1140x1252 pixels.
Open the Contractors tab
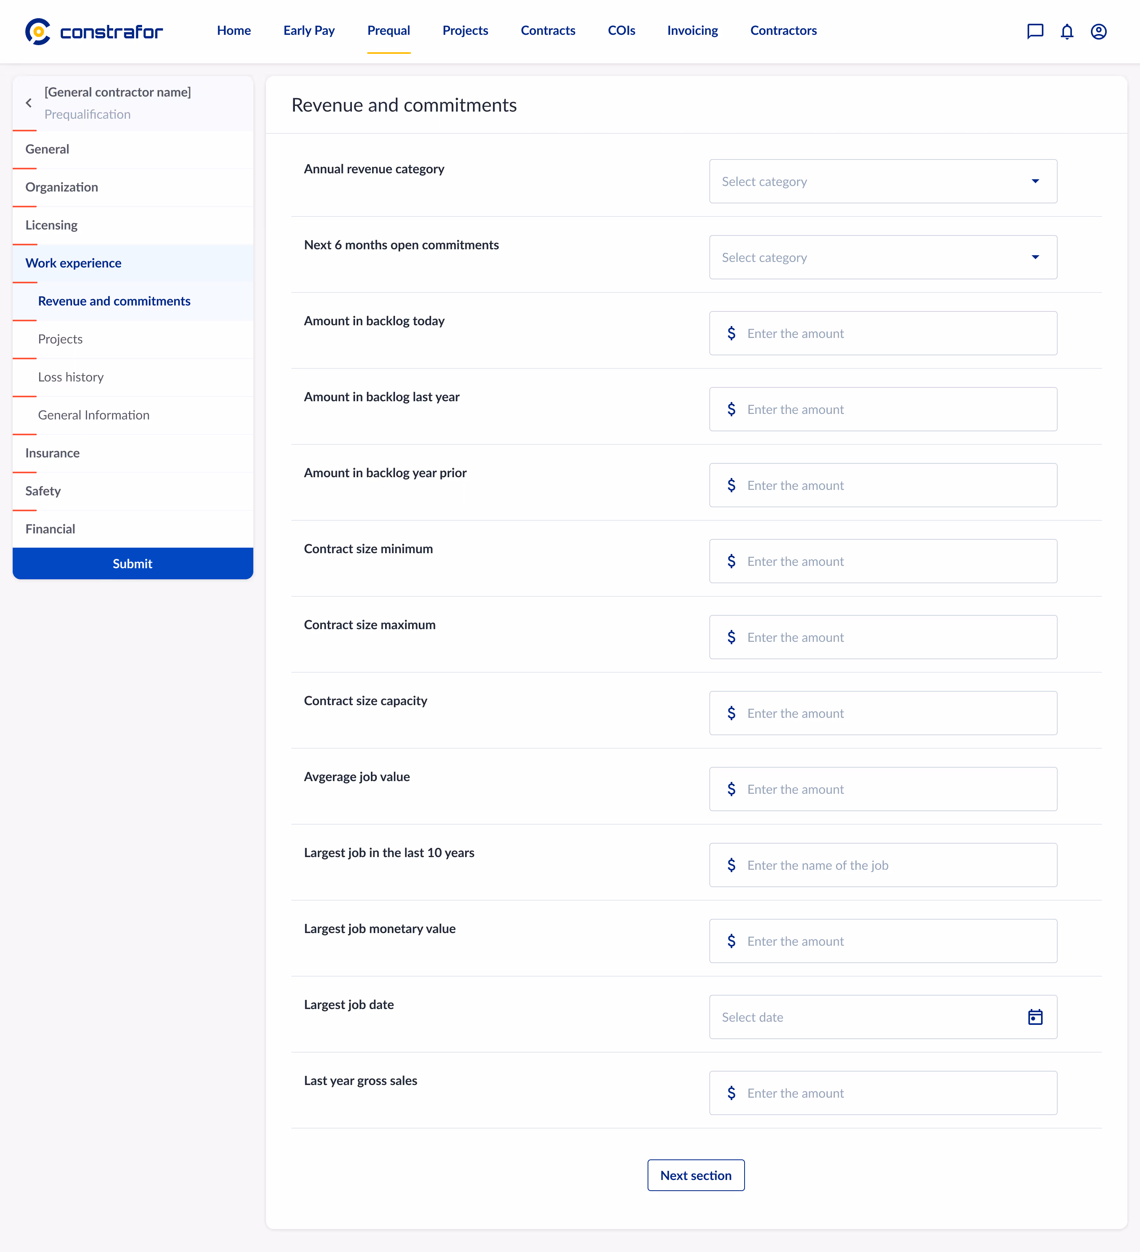[783, 30]
